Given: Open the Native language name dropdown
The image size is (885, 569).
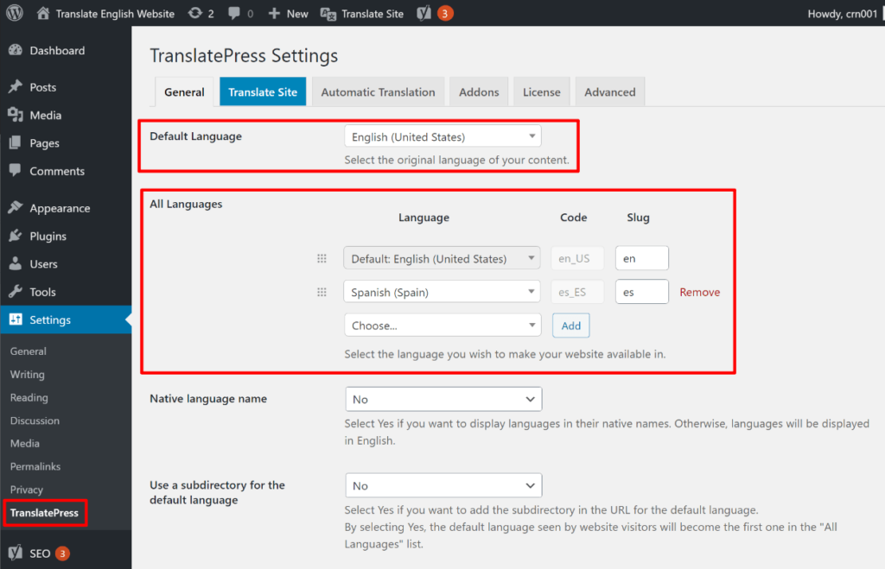Looking at the screenshot, I should coord(443,398).
